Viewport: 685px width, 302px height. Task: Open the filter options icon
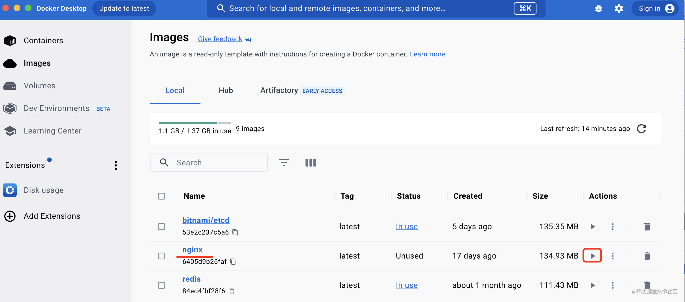click(x=284, y=163)
